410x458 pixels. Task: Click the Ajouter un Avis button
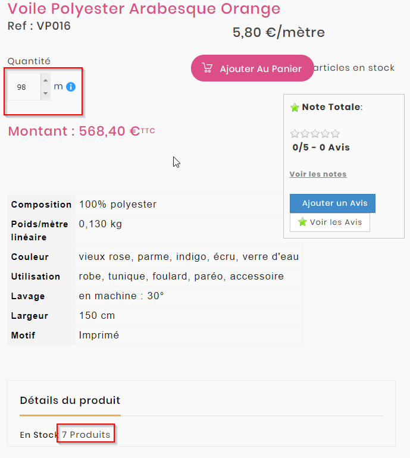[333, 203]
